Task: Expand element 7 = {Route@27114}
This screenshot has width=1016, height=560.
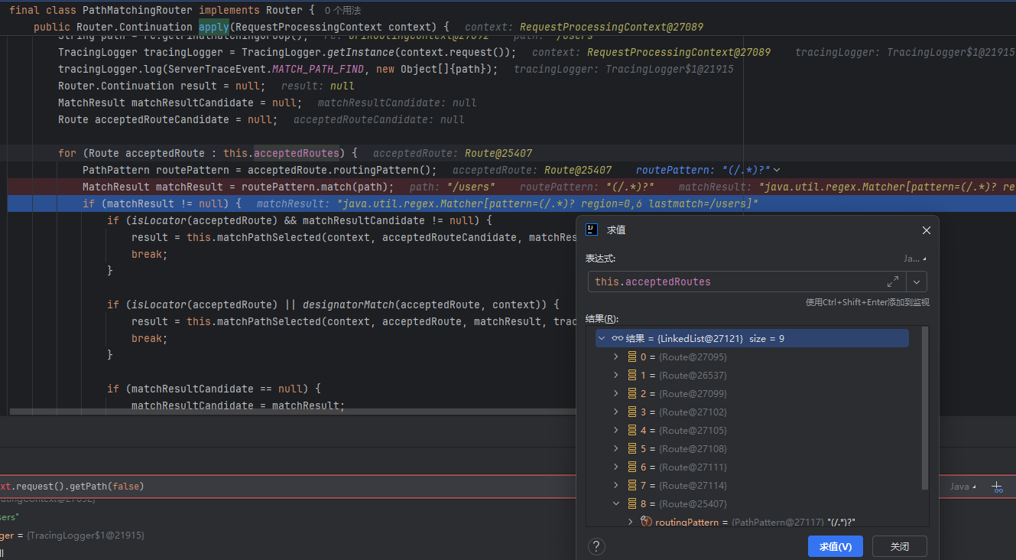Action: pyautogui.click(x=616, y=485)
